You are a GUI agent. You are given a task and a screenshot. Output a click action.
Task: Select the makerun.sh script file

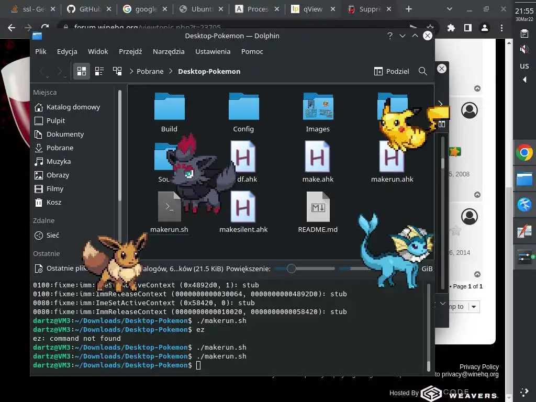pyautogui.click(x=169, y=213)
